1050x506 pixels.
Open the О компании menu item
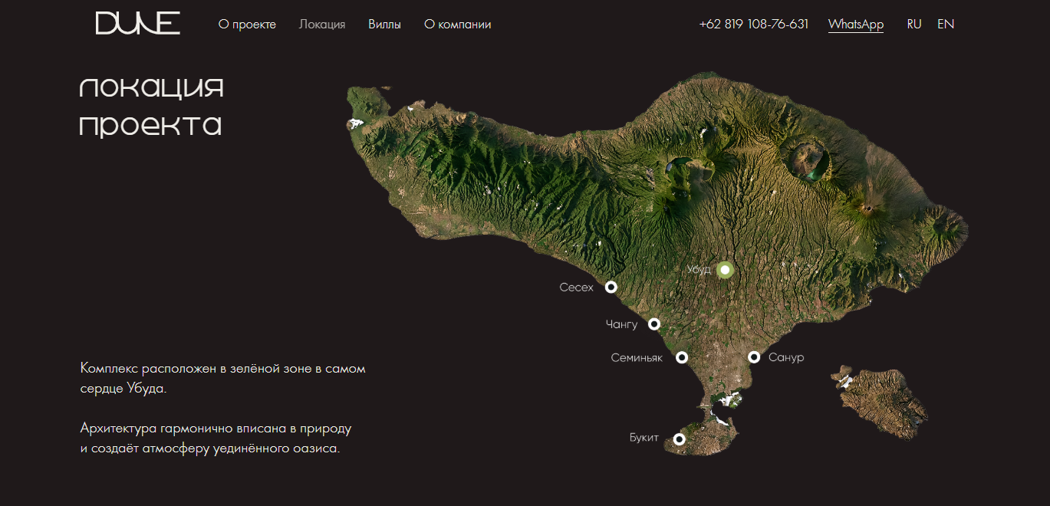458,25
